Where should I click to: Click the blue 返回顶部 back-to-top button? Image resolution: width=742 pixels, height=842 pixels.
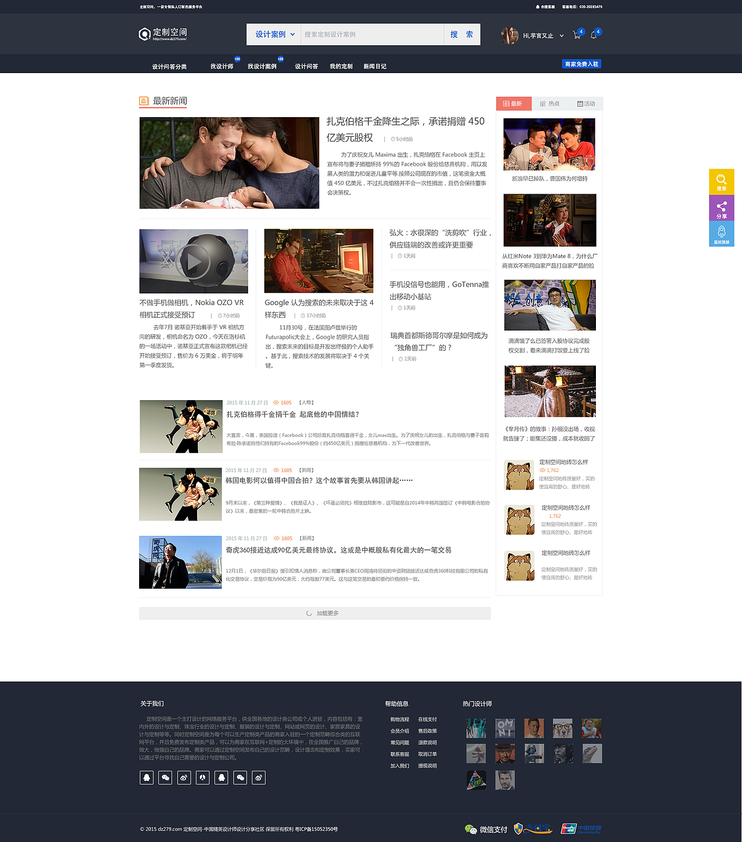722,234
